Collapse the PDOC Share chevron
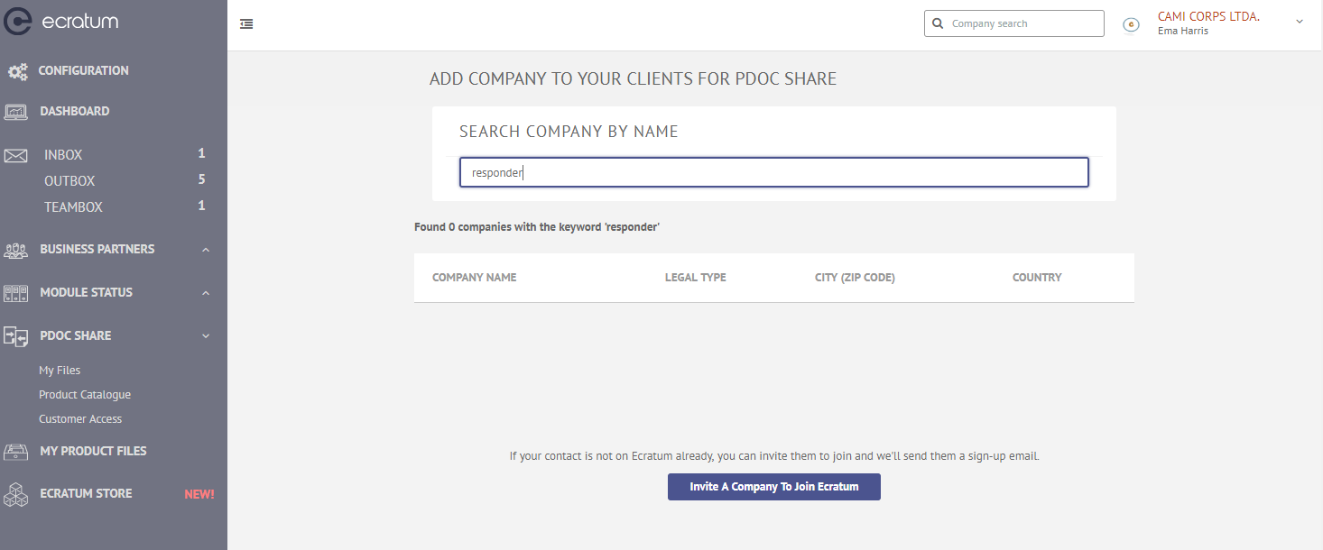The width and height of the screenshot is (1323, 550). [x=206, y=336]
